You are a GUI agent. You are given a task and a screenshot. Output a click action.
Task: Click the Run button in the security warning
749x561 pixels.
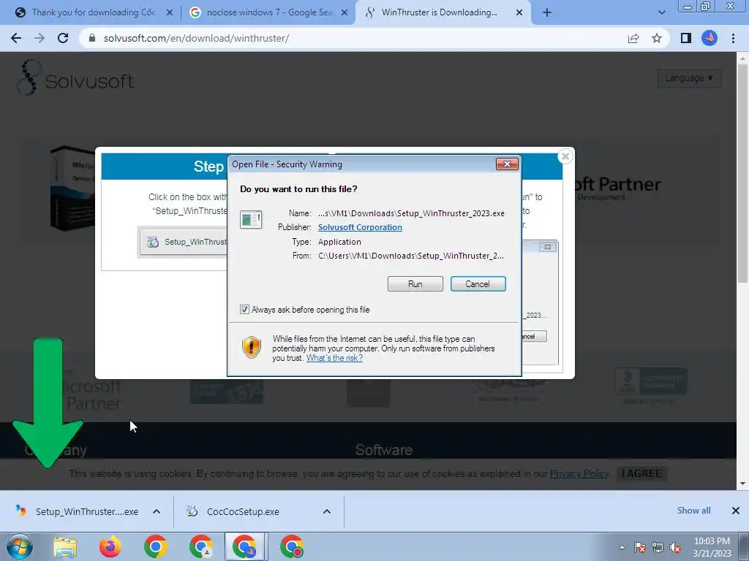coord(415,284)
